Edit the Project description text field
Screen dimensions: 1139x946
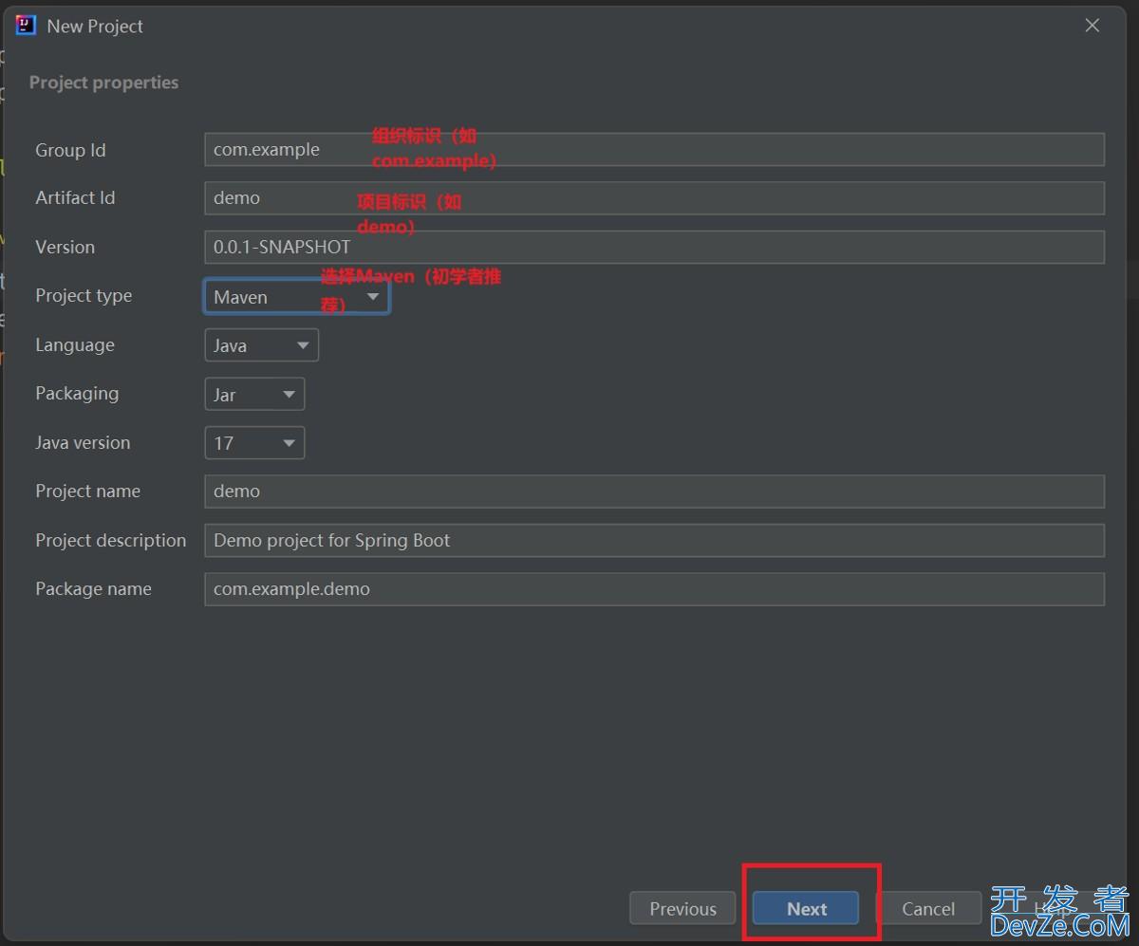[653, 541]
